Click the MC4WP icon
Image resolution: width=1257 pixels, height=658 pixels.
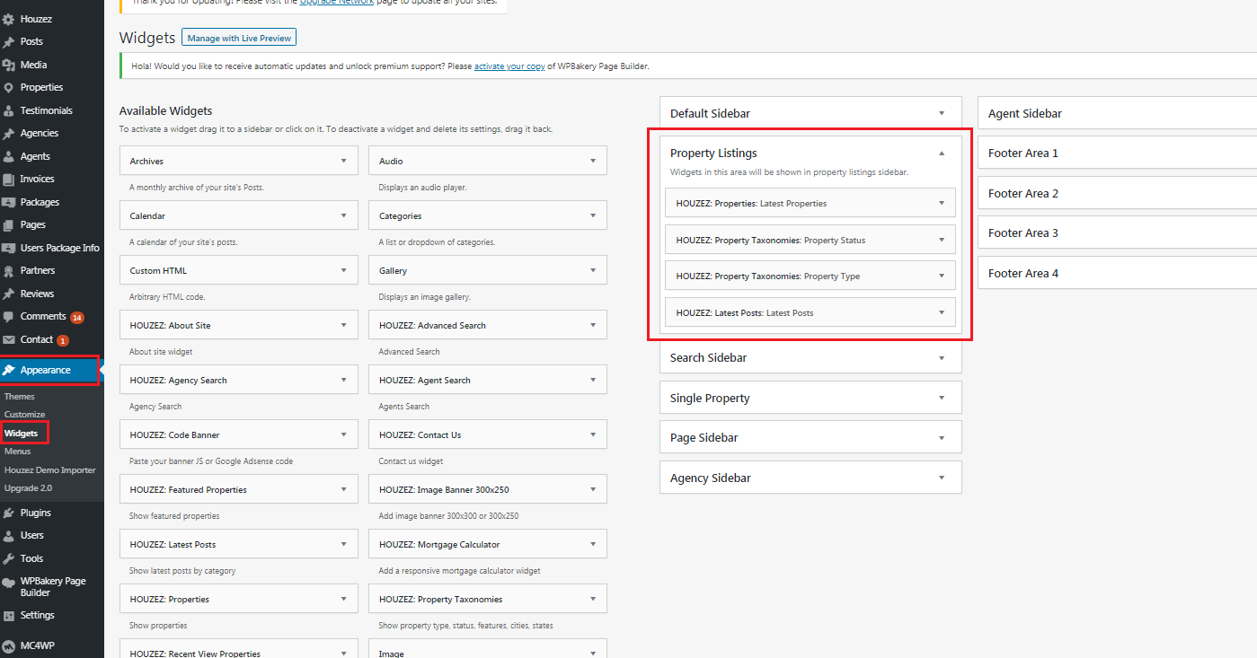8,646
